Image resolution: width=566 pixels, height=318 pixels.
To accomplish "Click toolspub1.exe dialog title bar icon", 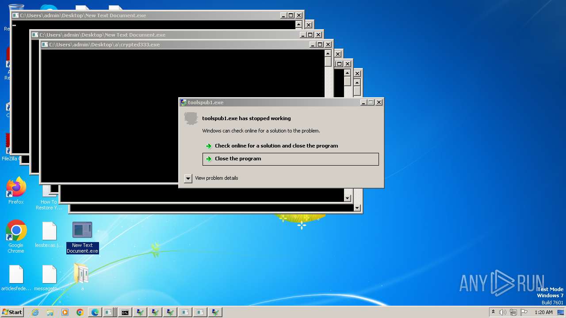I will [x=184, y=102].
